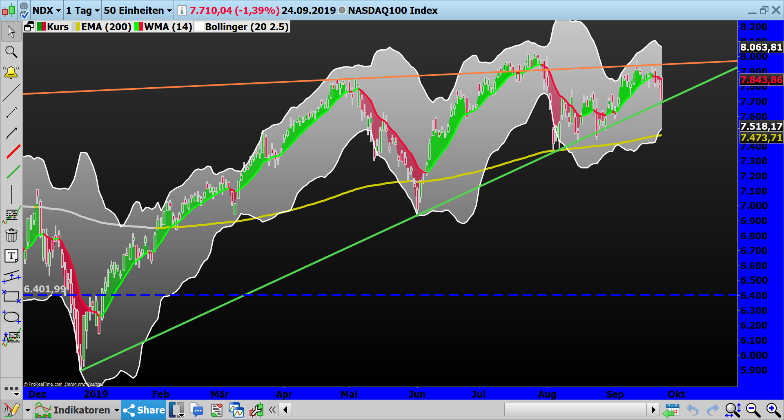784x420 pixels.
Task: Open the comment bubble icon in bottom bar
Action: (197, 410)
